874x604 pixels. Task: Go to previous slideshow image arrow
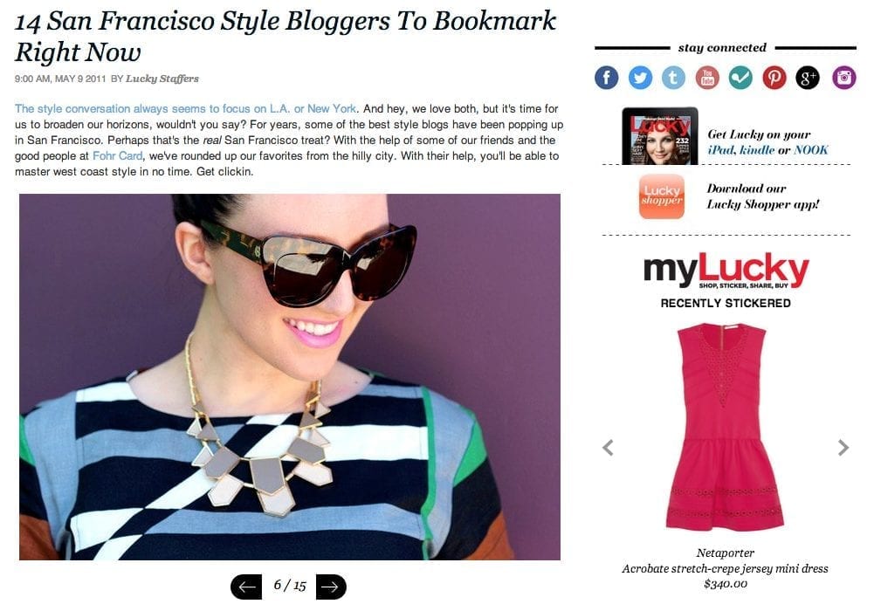coord(246,587)
